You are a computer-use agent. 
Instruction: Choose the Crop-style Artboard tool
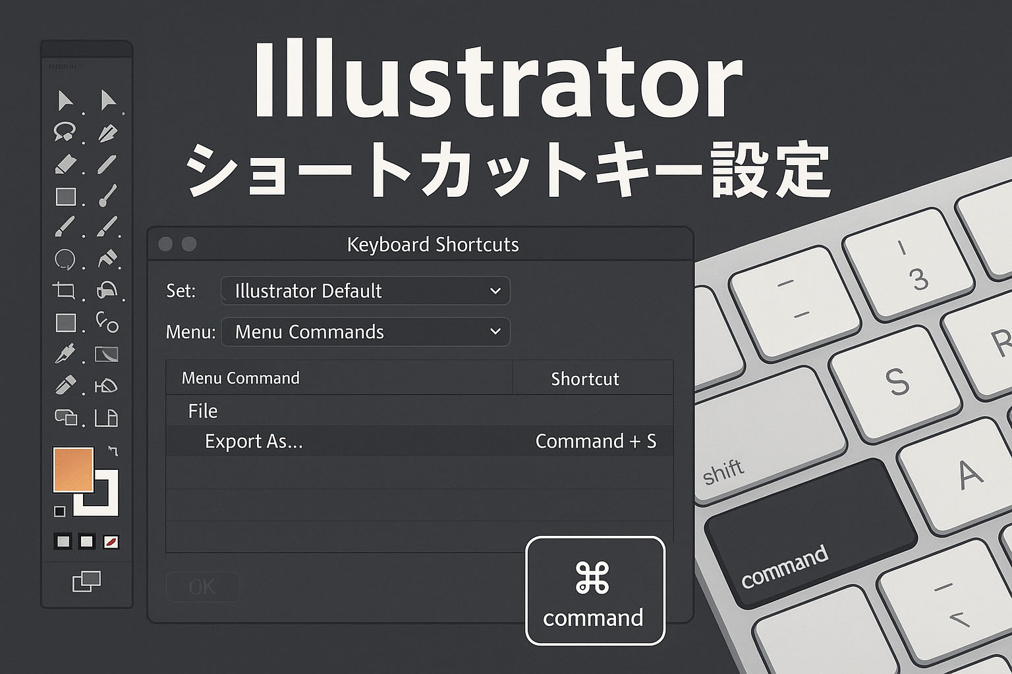(64, 290)
